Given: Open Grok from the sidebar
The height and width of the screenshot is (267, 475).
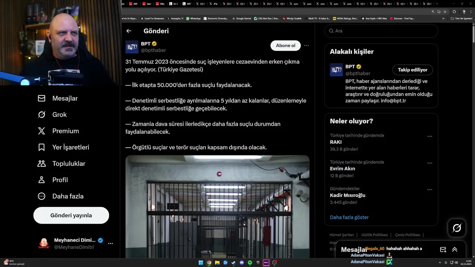Looking at the screenshot, I should pos(52,115).
